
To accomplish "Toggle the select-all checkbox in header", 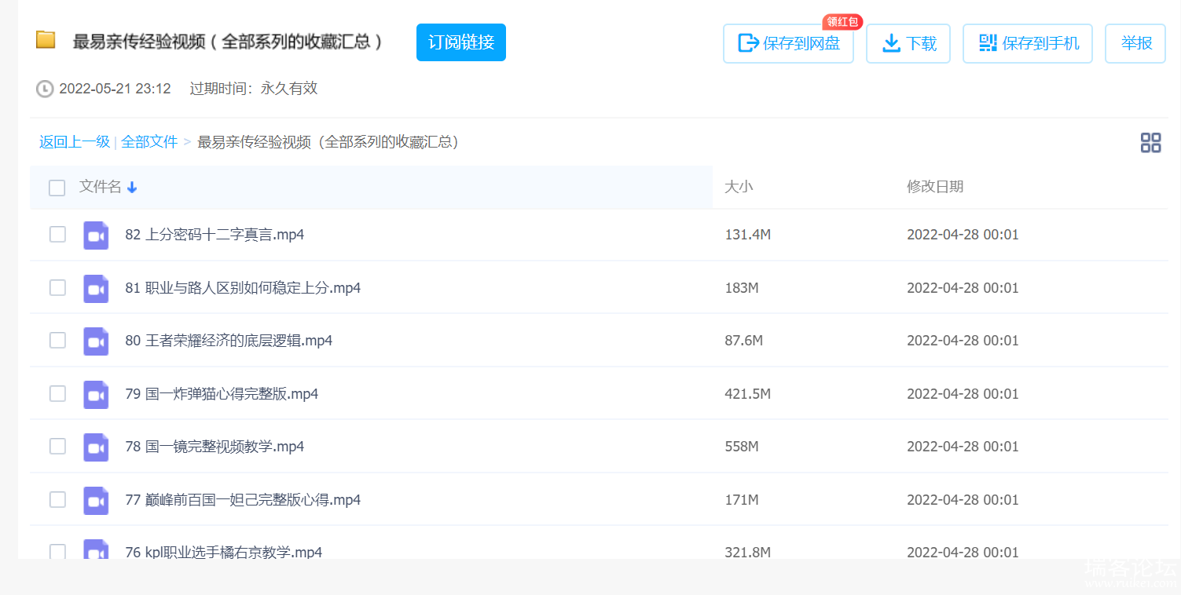I will point(57,188).
